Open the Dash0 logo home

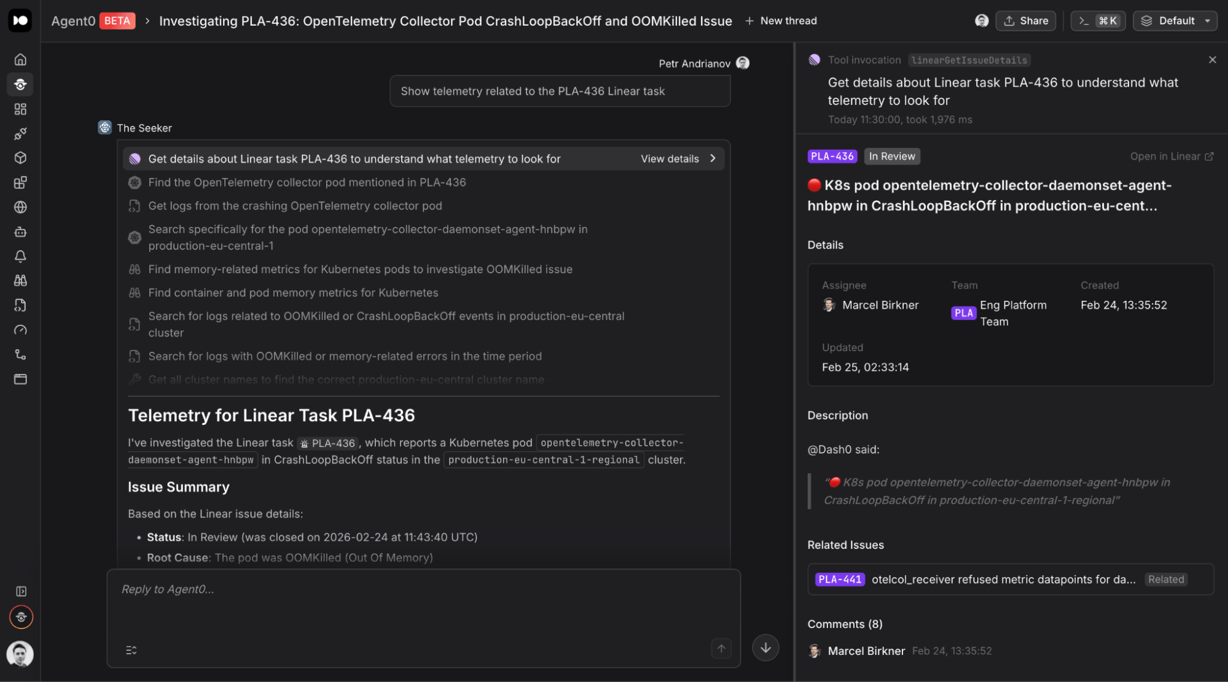tap(20, 20)
